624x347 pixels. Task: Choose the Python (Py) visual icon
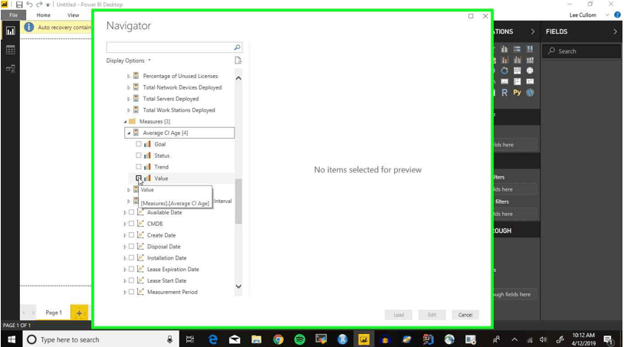click(x=517, y=92)
